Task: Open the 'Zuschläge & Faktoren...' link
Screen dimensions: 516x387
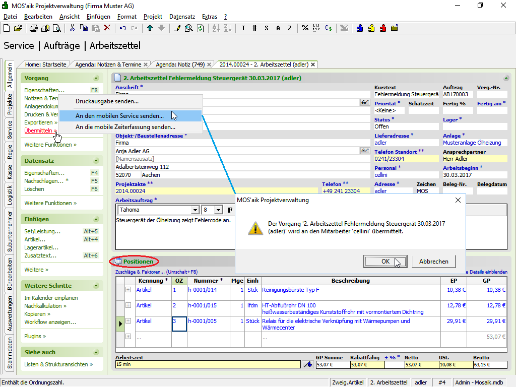Action: click(141, 272)
